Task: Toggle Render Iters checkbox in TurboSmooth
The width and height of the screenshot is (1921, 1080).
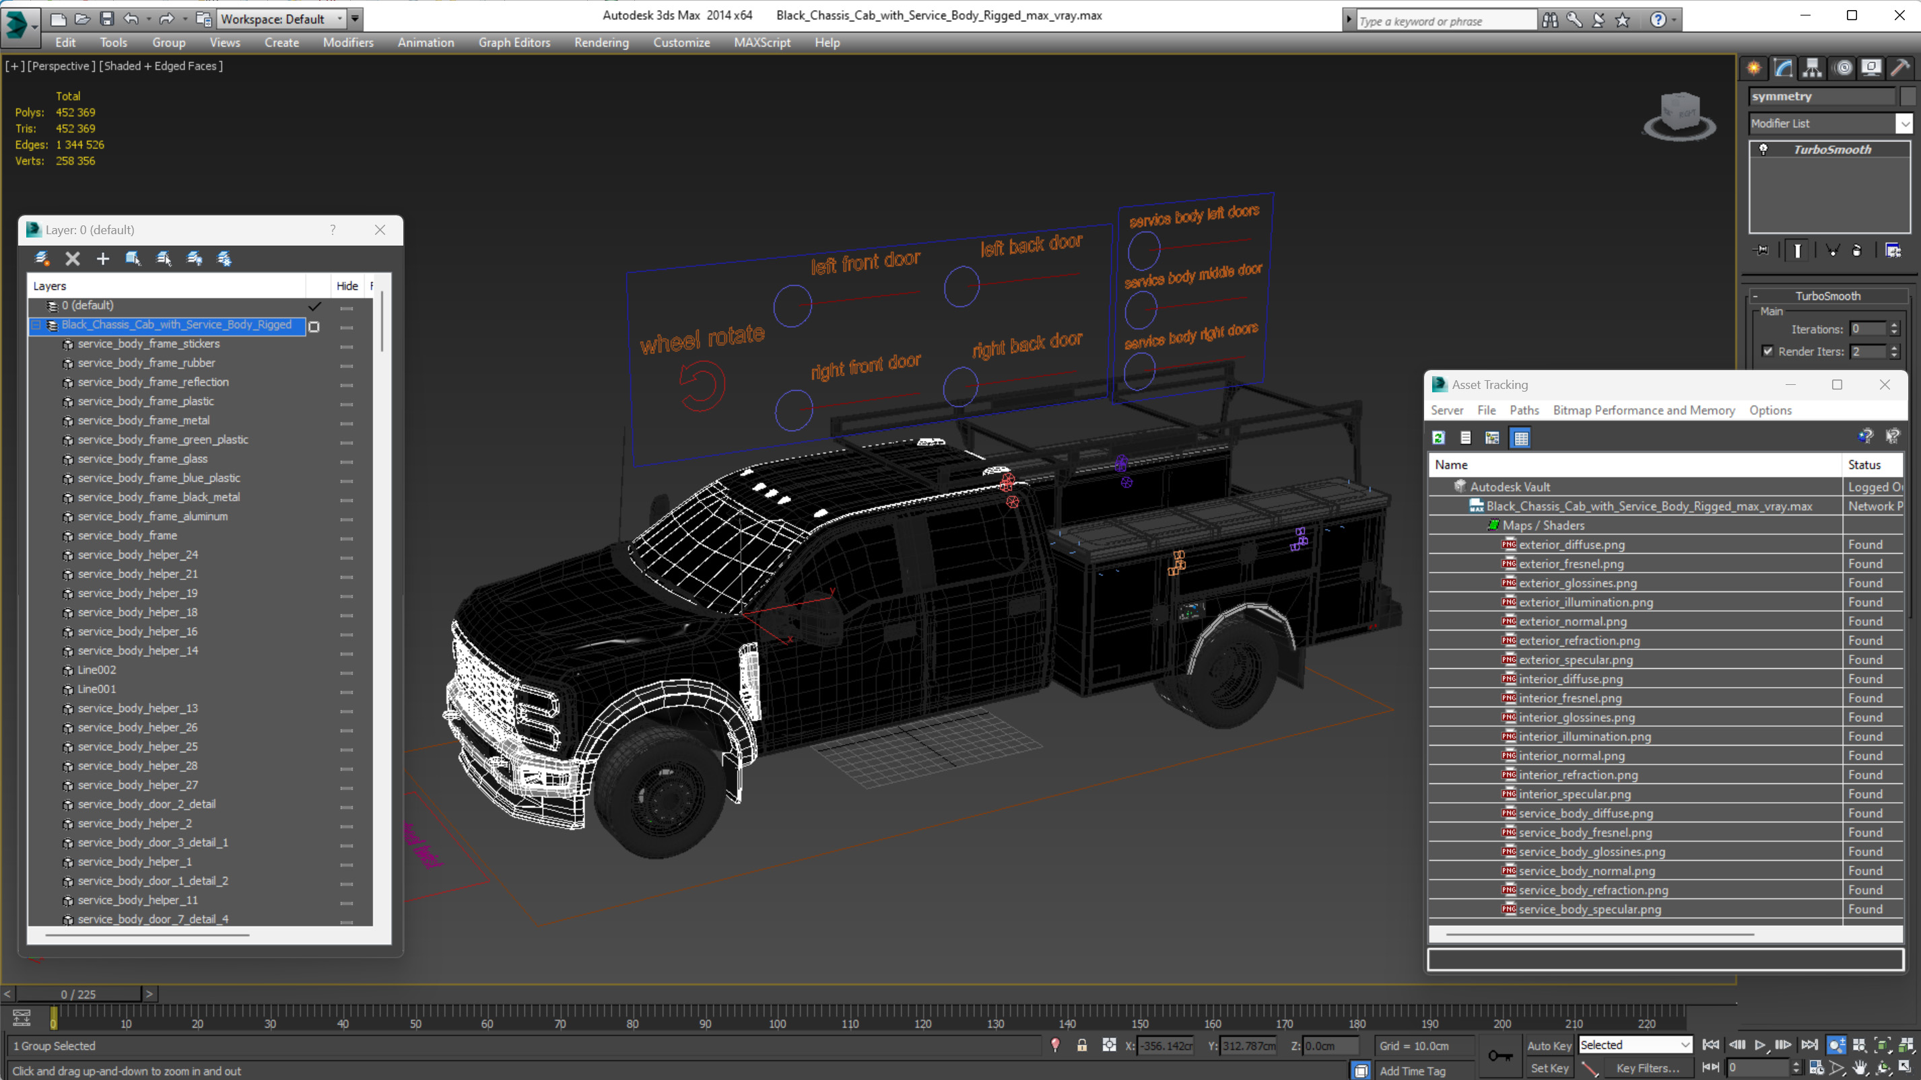Action: (x=1768, y=351)
